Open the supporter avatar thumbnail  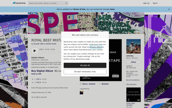pos(81,93)
